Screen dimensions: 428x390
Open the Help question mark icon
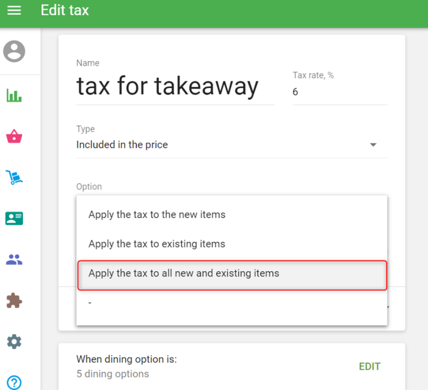[x=14, y=382]
